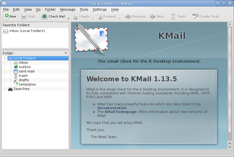The image size is (234, 157).
Task: Click the KMail window menu icon in the title bar
Action: [x=4, y=3]
